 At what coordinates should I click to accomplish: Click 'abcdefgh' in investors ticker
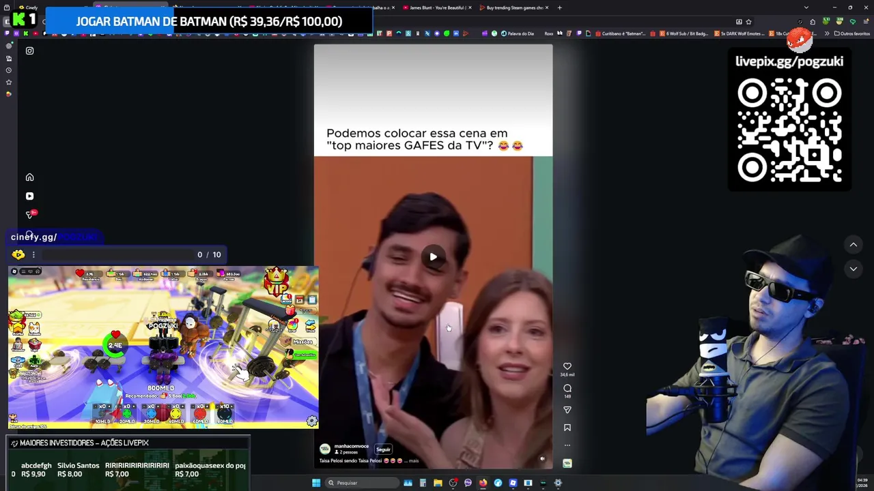coord(36,466)
